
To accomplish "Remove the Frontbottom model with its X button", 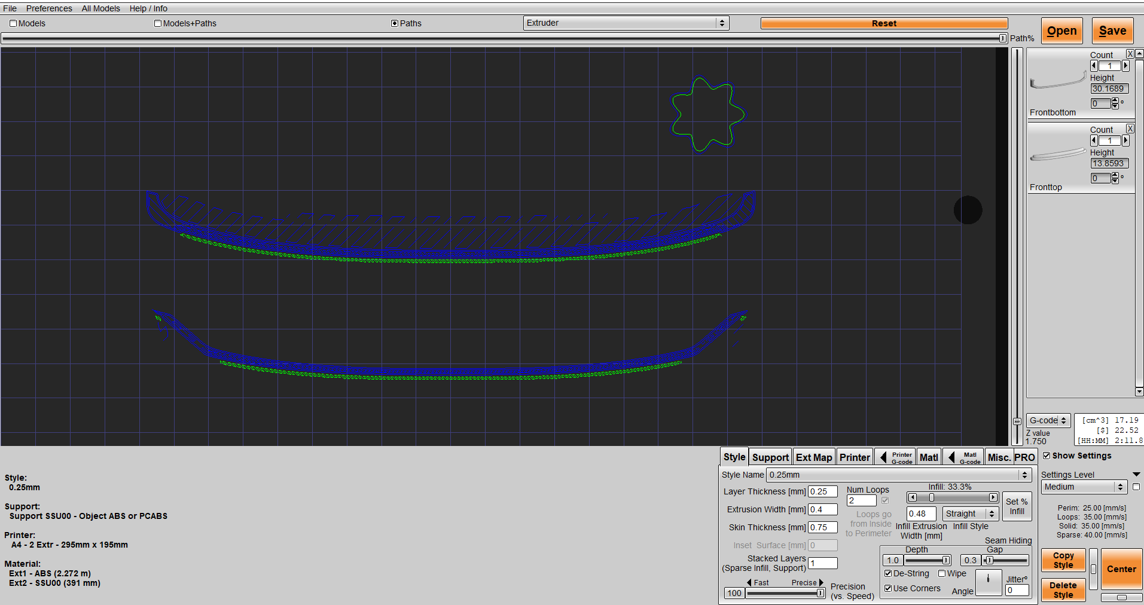I will [1130, 54].
